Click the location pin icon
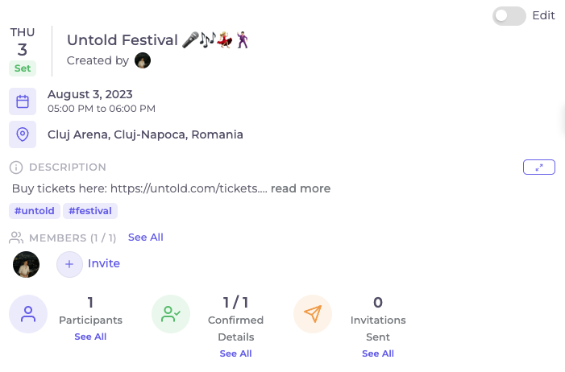Image resolution: width=565 pixels, height=372 pixels. tap(23, 134)
